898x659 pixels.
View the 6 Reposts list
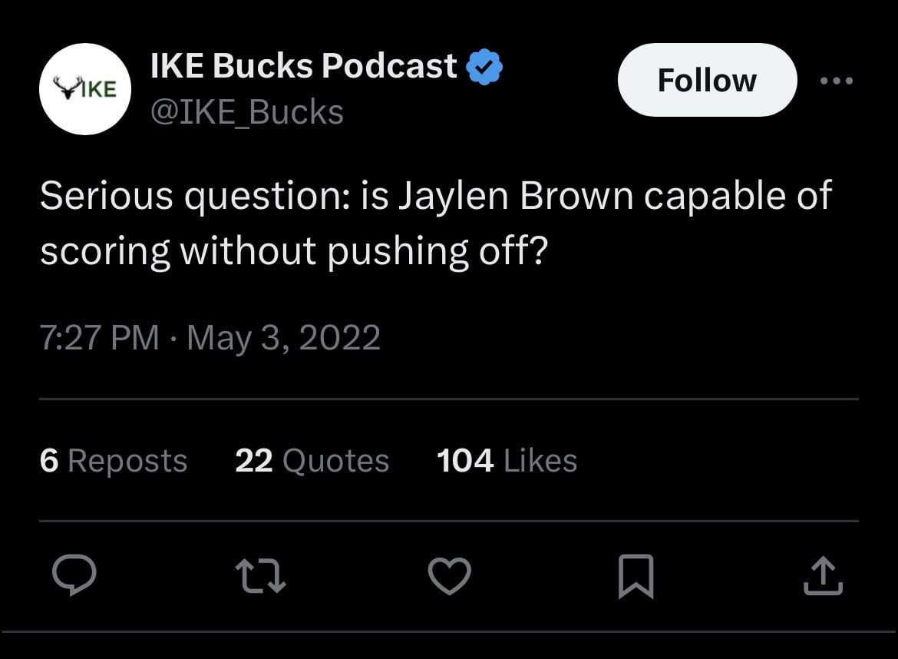pos(114,461)
